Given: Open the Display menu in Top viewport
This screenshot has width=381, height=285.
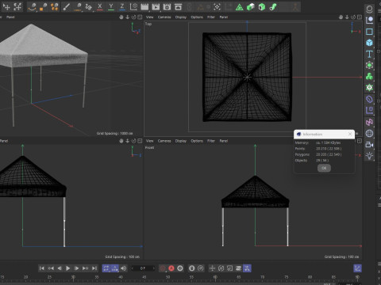Looking at the screenshot, I should tap(181, 17).
